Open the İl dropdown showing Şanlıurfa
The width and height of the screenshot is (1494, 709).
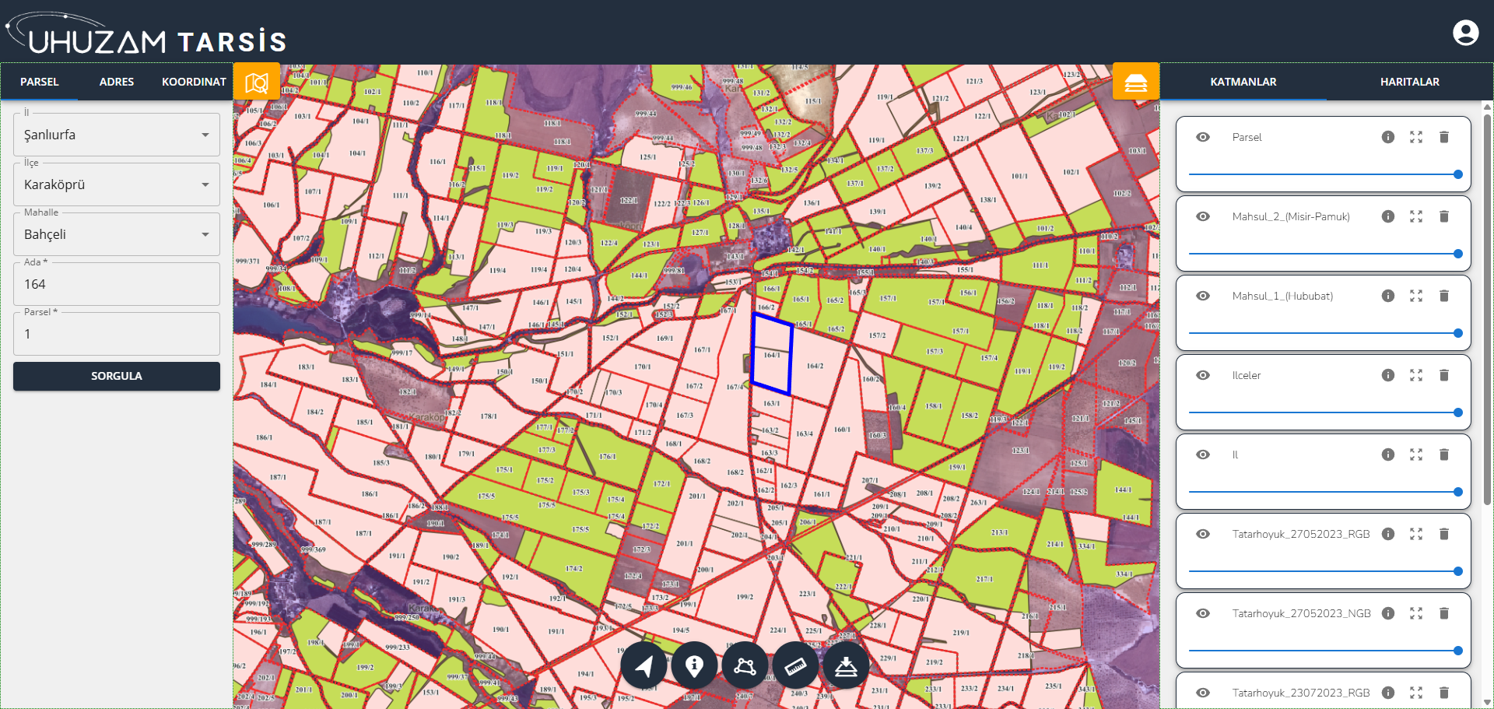point(117,135)
